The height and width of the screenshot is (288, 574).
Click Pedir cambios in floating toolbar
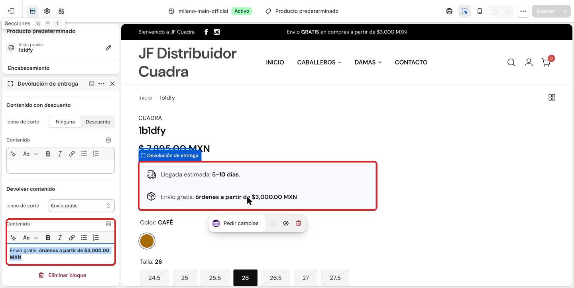(236, 223)
